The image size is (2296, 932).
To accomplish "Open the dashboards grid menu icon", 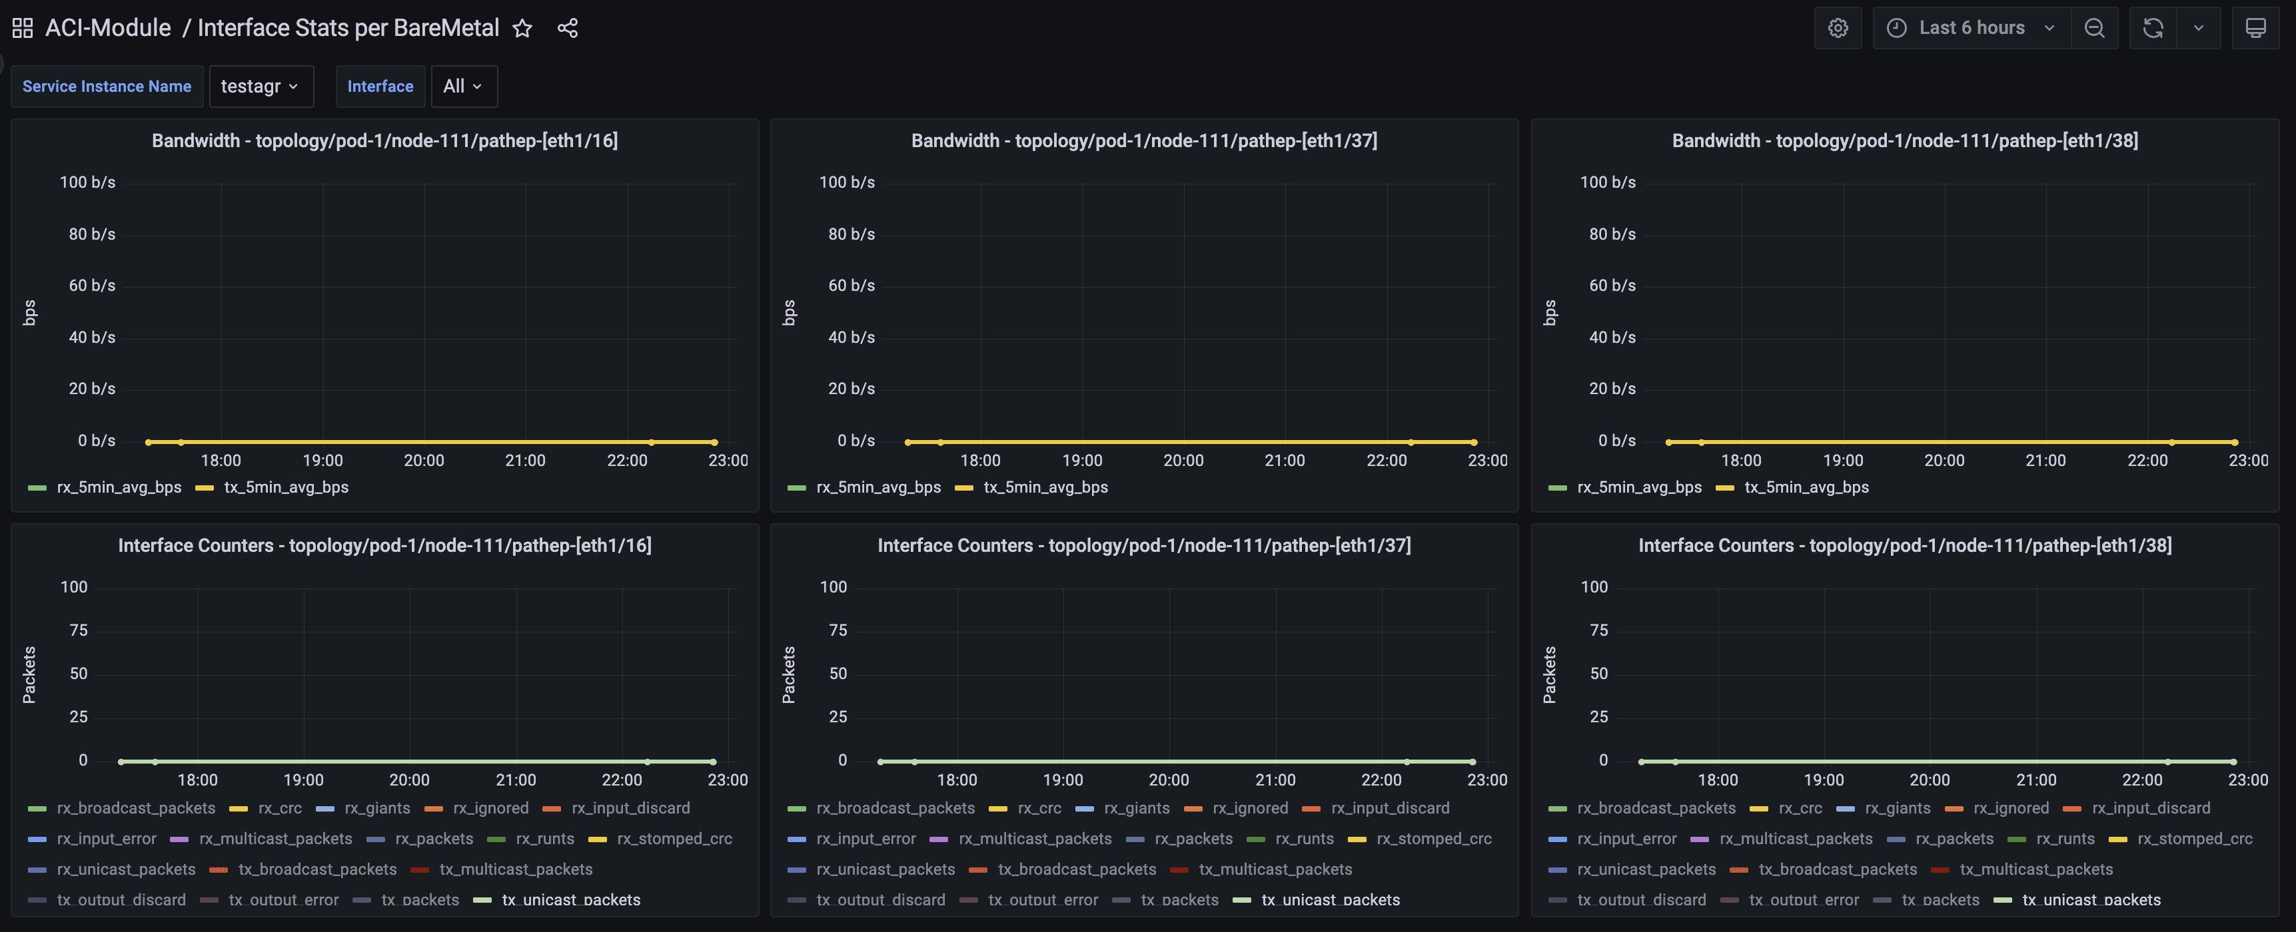I will pyautogui.click(x=22, y=29).
